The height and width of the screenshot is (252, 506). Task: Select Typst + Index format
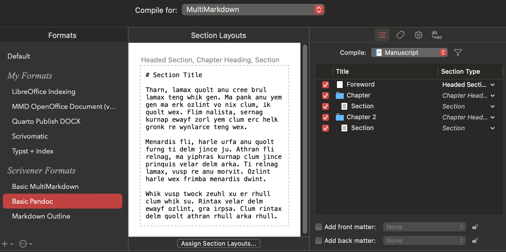pos(33,151)
